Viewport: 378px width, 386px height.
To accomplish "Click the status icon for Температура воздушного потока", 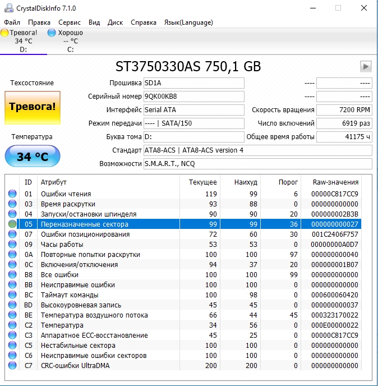I will click(12, 315).
